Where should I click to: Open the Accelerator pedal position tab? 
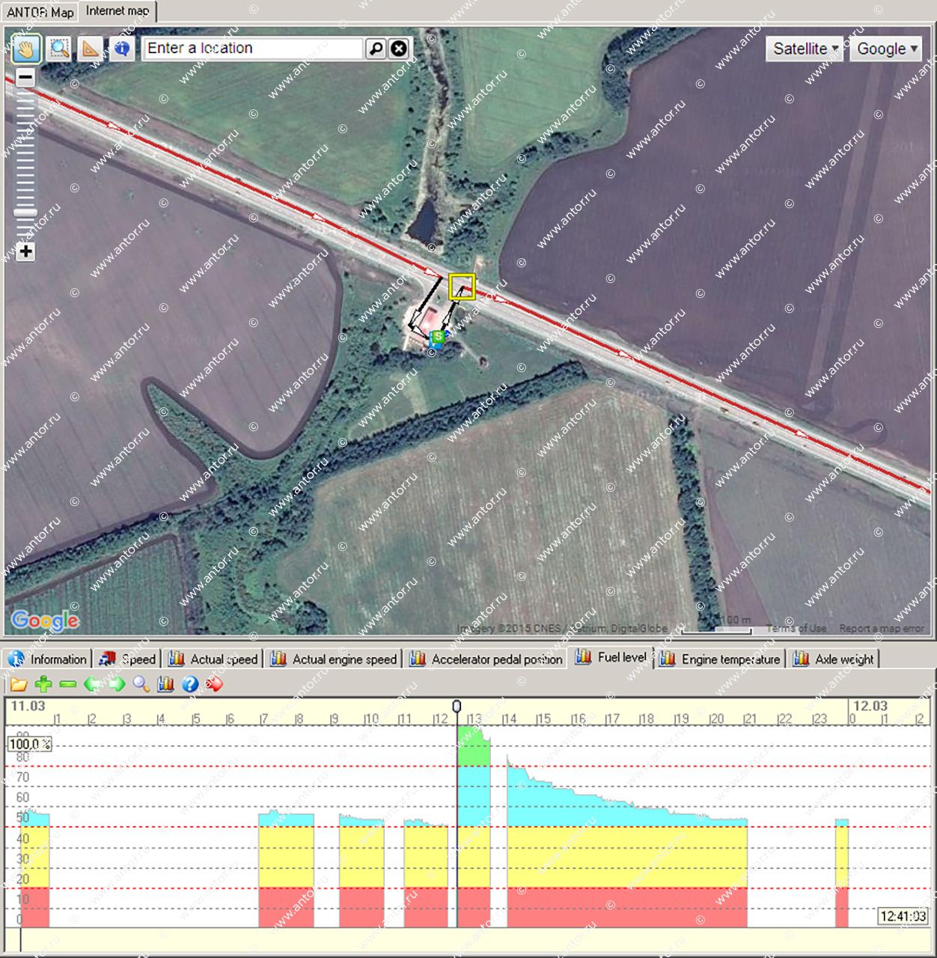486,659
